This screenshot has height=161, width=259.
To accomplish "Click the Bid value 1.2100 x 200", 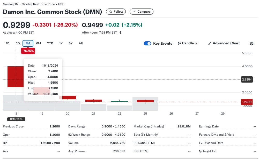I will tap(50, 143).
